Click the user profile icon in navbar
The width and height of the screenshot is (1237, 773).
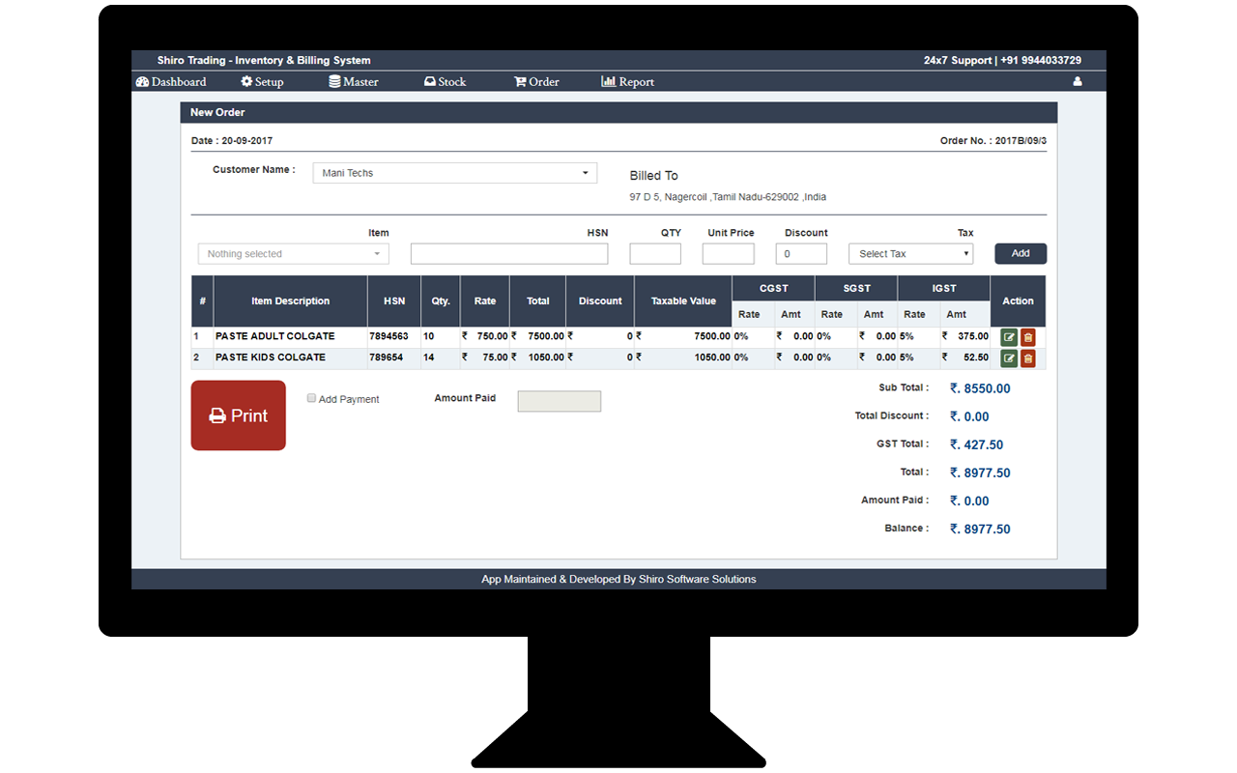coord(1078,82)
